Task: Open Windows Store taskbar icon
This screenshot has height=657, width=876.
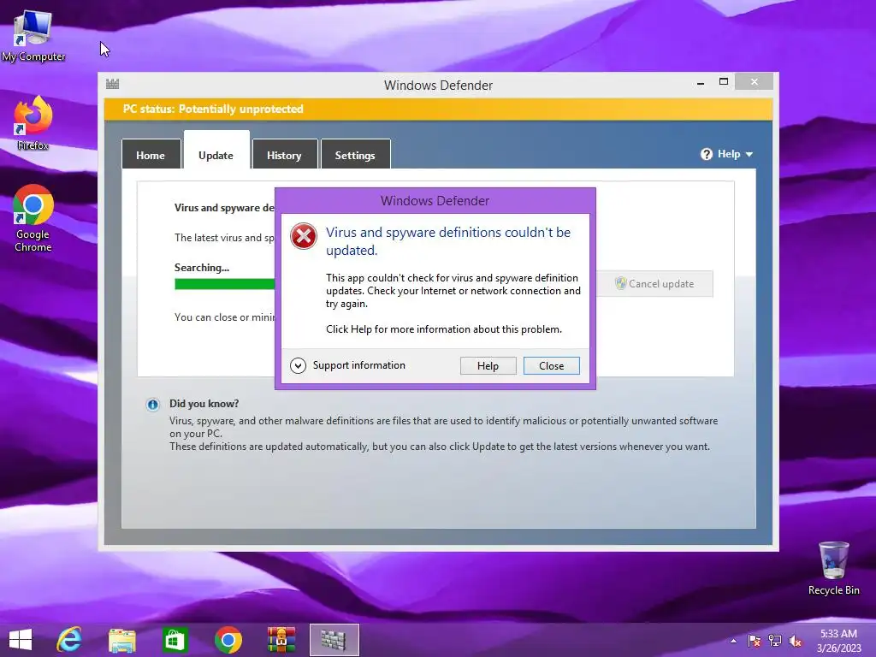Action: (x=175, y=640)
